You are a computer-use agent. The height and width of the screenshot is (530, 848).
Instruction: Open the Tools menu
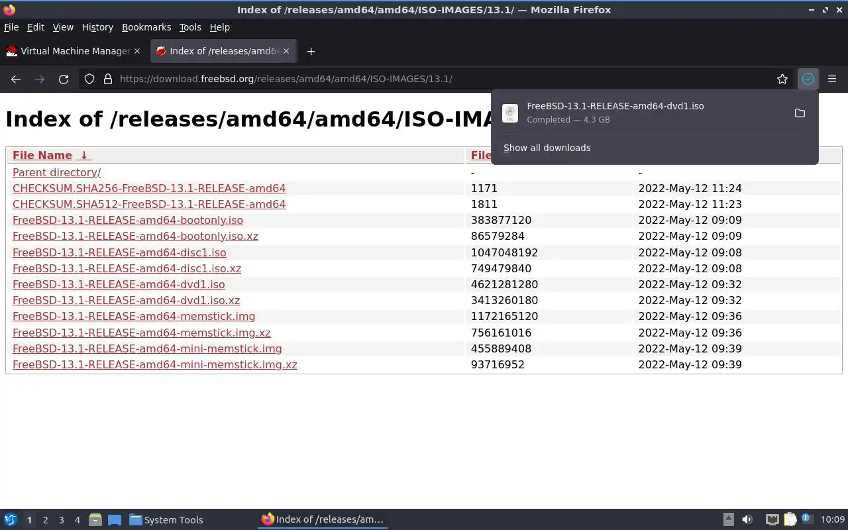190,27
